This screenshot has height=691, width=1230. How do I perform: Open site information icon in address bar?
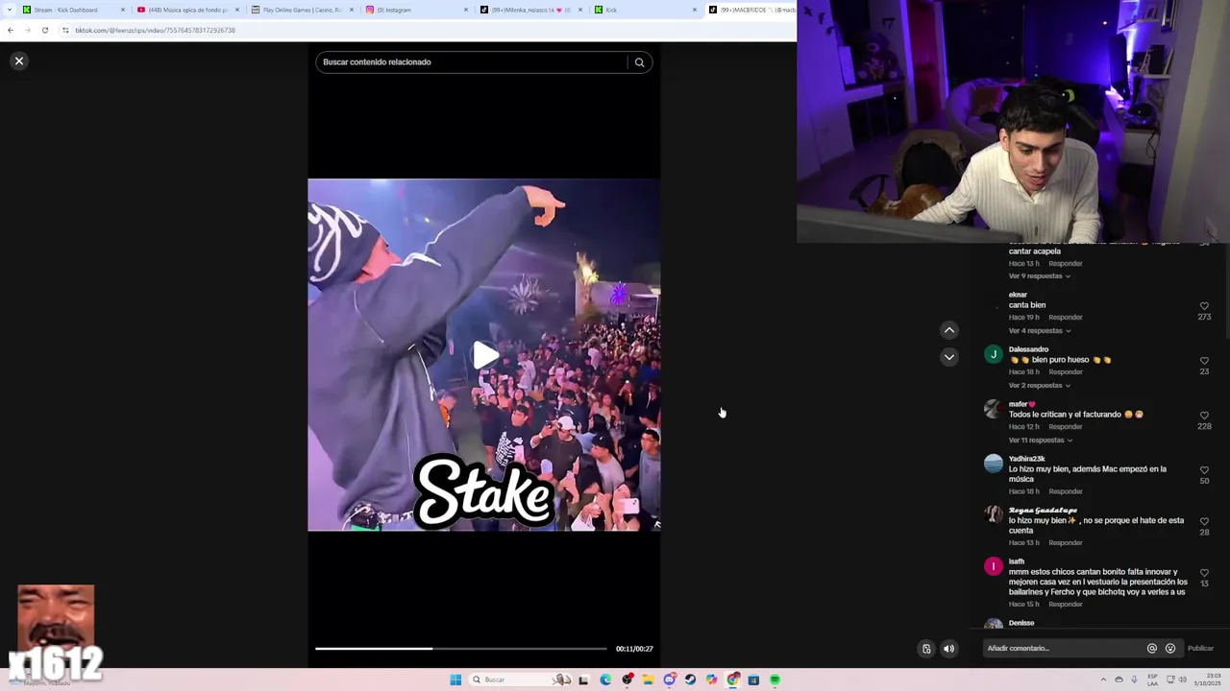[65, 30]
